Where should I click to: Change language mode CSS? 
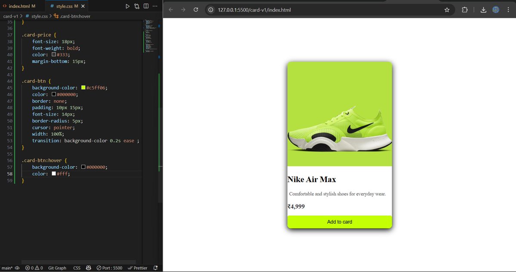click(x=77, y=268)
